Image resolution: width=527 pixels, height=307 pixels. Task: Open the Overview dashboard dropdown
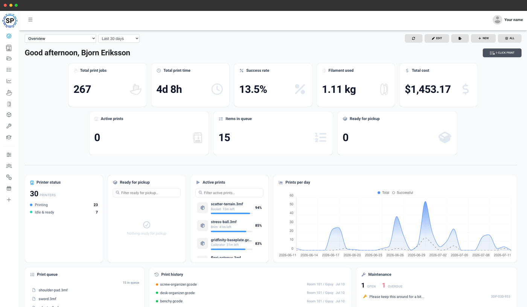[x=61, y=38]
